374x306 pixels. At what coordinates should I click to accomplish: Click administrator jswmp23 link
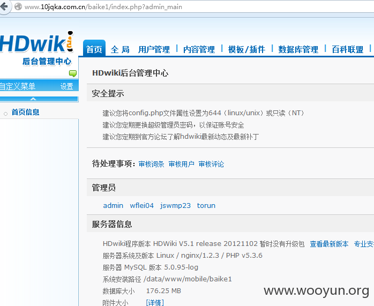[x=175, y=206]
